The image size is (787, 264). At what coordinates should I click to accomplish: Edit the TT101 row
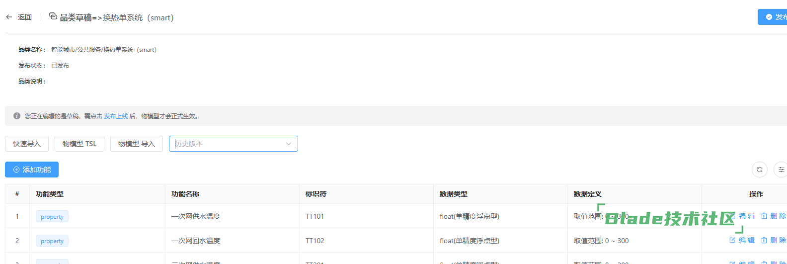(x=745, y=216)
